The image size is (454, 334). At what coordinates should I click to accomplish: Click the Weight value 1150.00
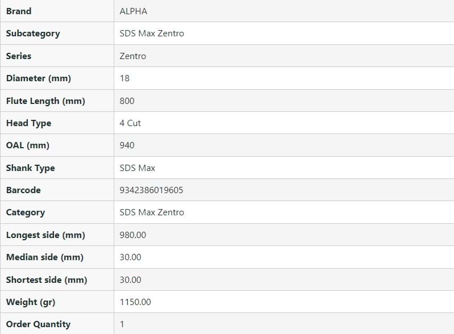(135, 302)
